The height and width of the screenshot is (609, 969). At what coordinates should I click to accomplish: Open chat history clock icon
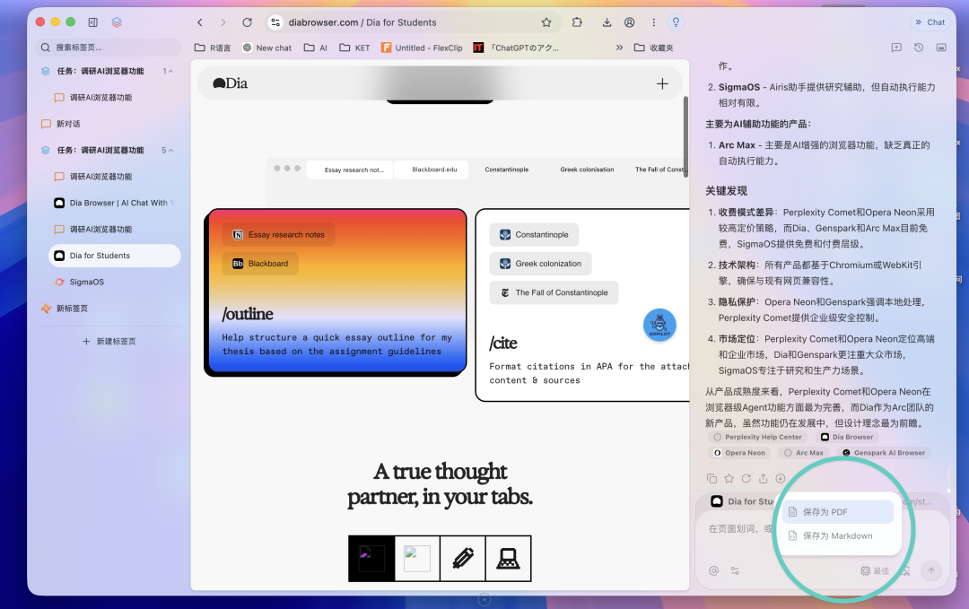pos(919,48)
